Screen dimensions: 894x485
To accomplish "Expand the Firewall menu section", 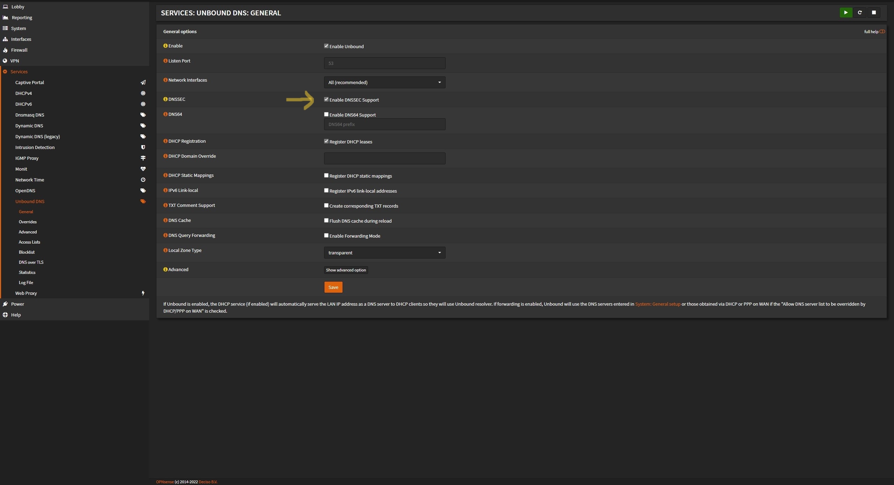I will [x=19, y=50].
